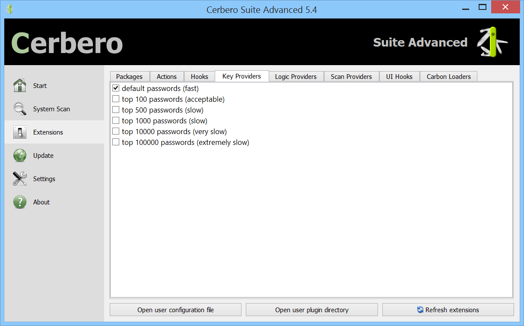Click the About question mark icon

[20, 202]
